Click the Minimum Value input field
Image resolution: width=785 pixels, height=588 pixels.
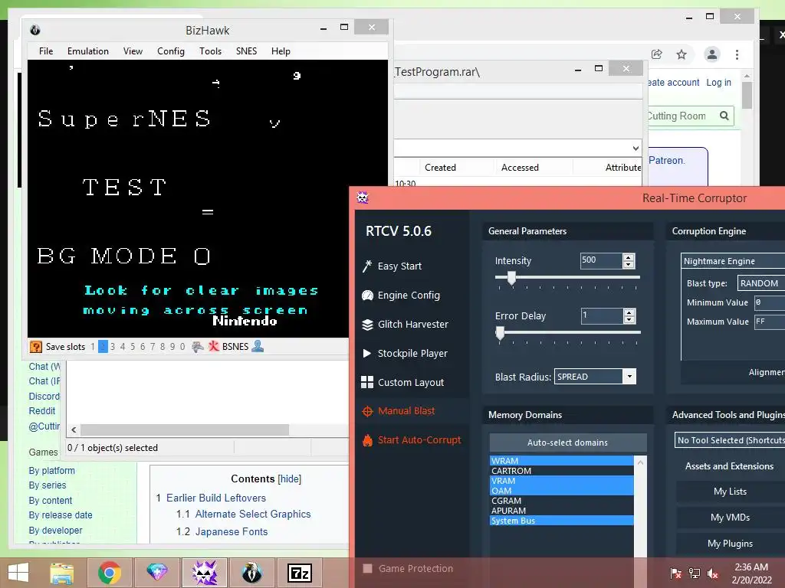[x=769, y=302]
